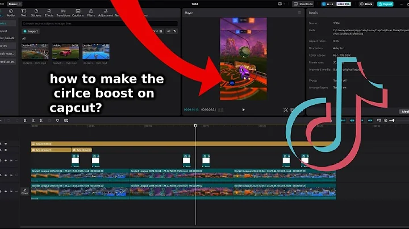Open the Stickers tab
The width and height of the screenshot is (409, 229).
point(36,12)
